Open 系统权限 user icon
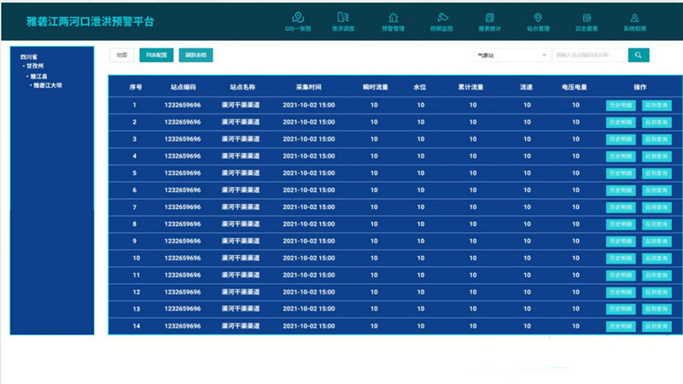 [634, 17]
